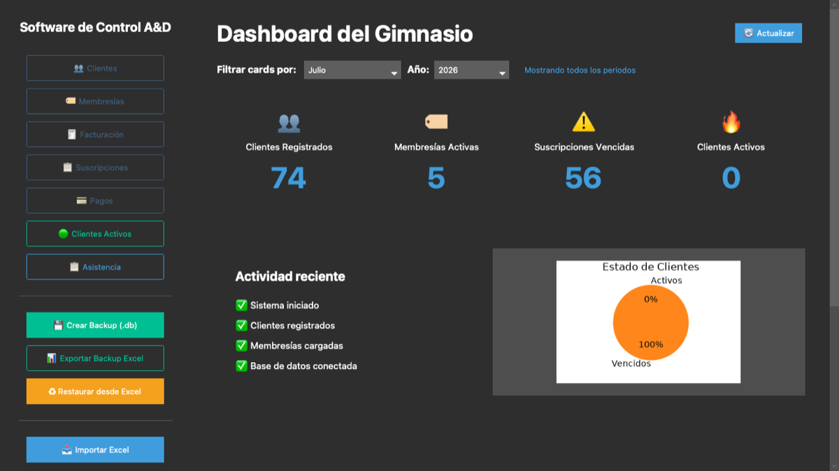839x471 pixels.
Task: Click the vertical scrollbar on the right
Action: pyautogui.click(x=834, y=152)
